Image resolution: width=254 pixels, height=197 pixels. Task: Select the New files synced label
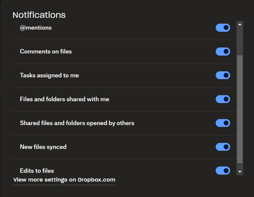pos(43,147)
